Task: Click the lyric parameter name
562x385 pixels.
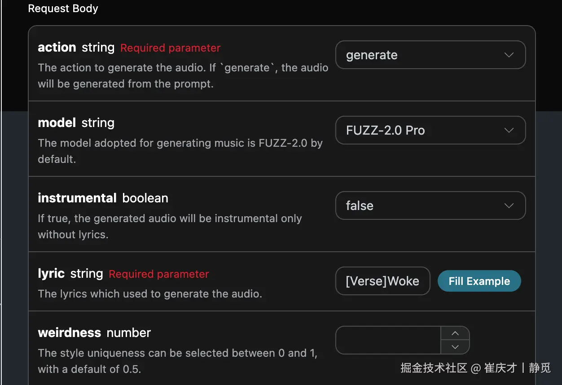Action: coord(51,274)
